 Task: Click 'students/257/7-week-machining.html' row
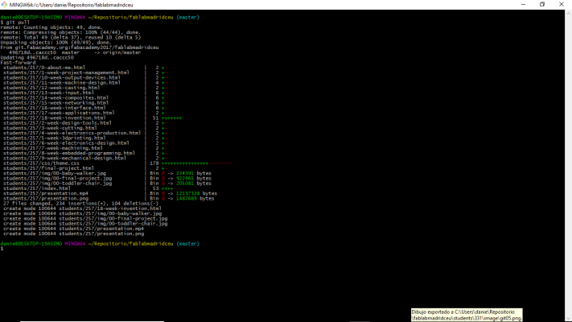(x=85, y=148)
